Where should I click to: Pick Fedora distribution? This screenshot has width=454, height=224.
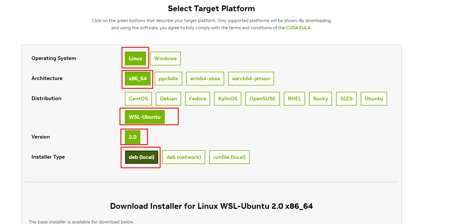198,99
